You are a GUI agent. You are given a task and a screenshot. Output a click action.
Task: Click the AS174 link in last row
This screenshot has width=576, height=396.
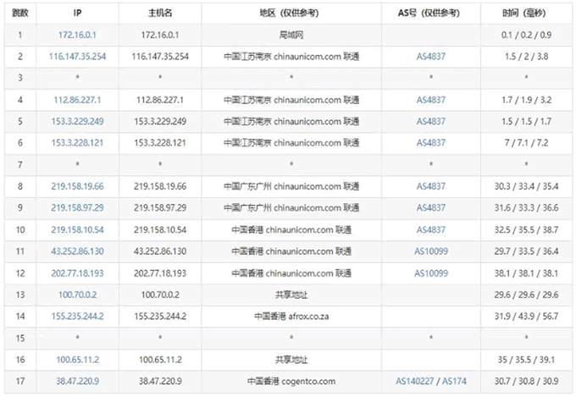click(x=455, y=381)
